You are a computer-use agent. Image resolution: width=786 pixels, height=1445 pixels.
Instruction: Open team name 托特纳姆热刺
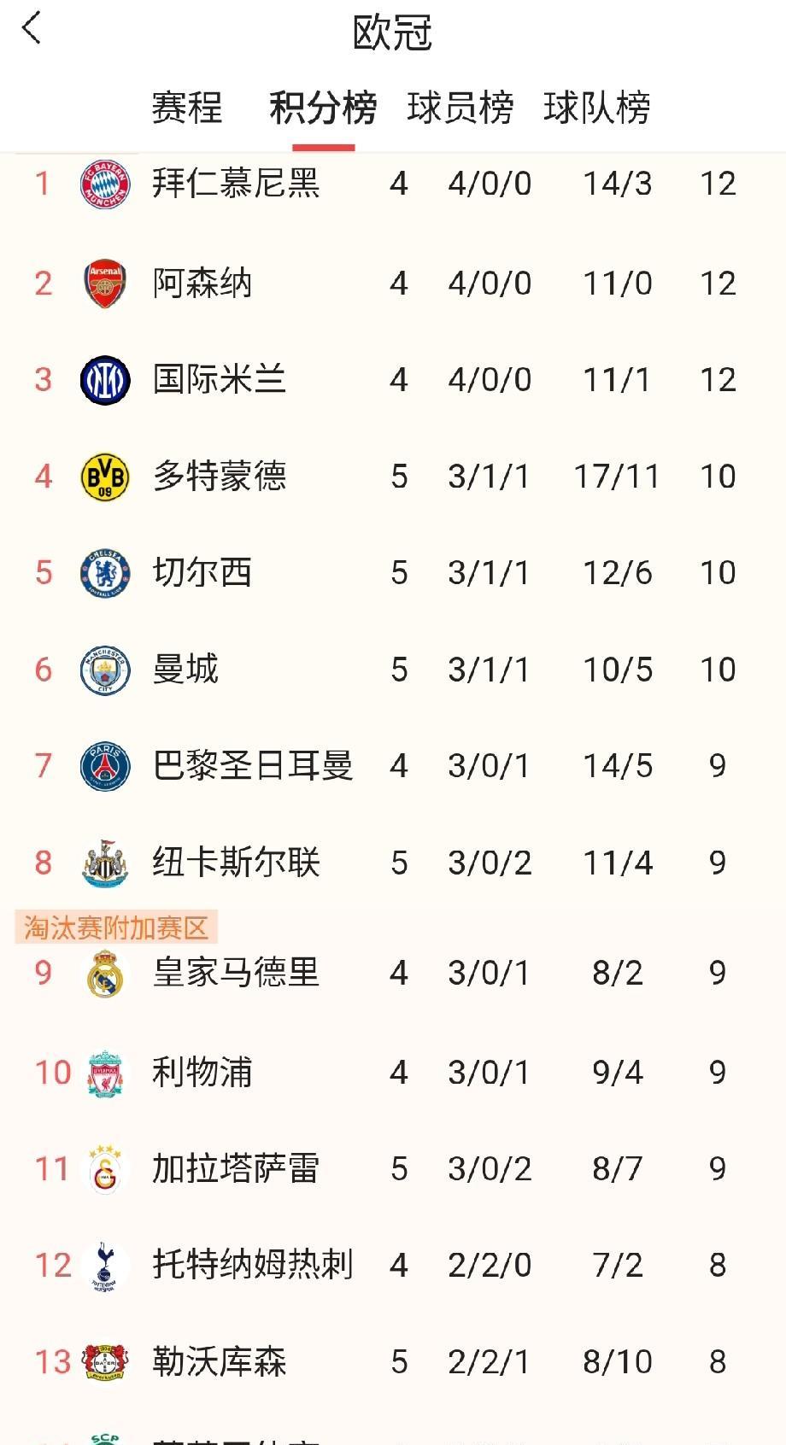click(253, 1265)
